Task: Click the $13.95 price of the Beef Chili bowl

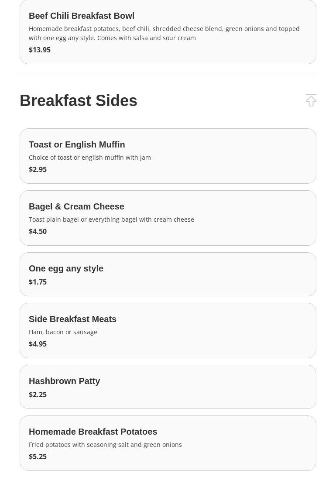Action: click(x=40, y=50)
